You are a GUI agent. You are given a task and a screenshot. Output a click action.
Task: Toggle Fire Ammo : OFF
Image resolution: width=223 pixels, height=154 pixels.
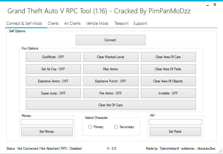pyautogui.click(x=111, y=93)
